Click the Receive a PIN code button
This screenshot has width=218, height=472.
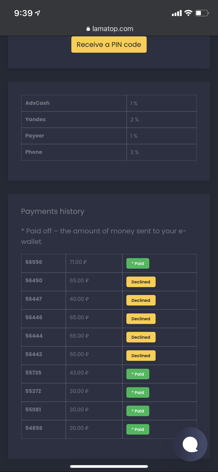[109, 45]
